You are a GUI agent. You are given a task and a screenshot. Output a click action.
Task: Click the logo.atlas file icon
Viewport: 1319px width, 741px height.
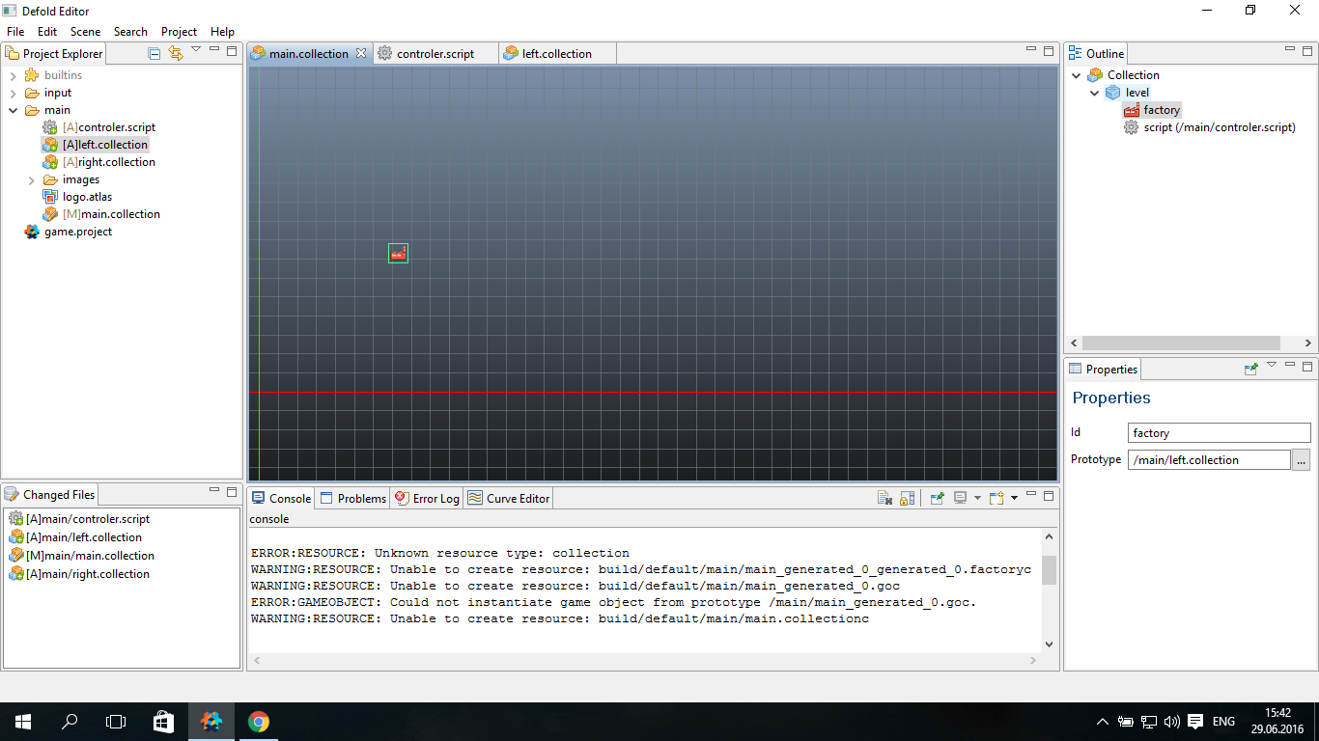coord(50,197)
